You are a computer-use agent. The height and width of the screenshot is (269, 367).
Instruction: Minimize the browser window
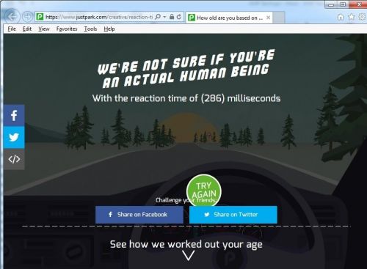[x=331, y=4]
